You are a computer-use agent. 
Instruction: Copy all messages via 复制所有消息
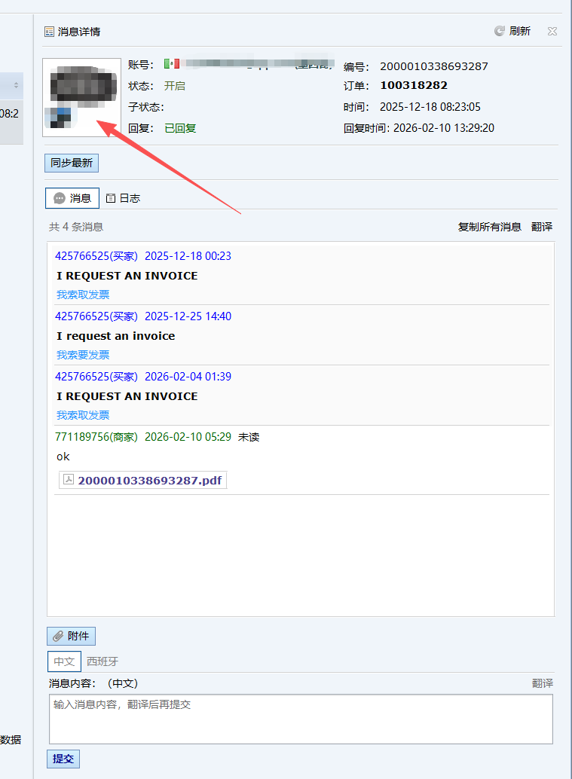489,227
